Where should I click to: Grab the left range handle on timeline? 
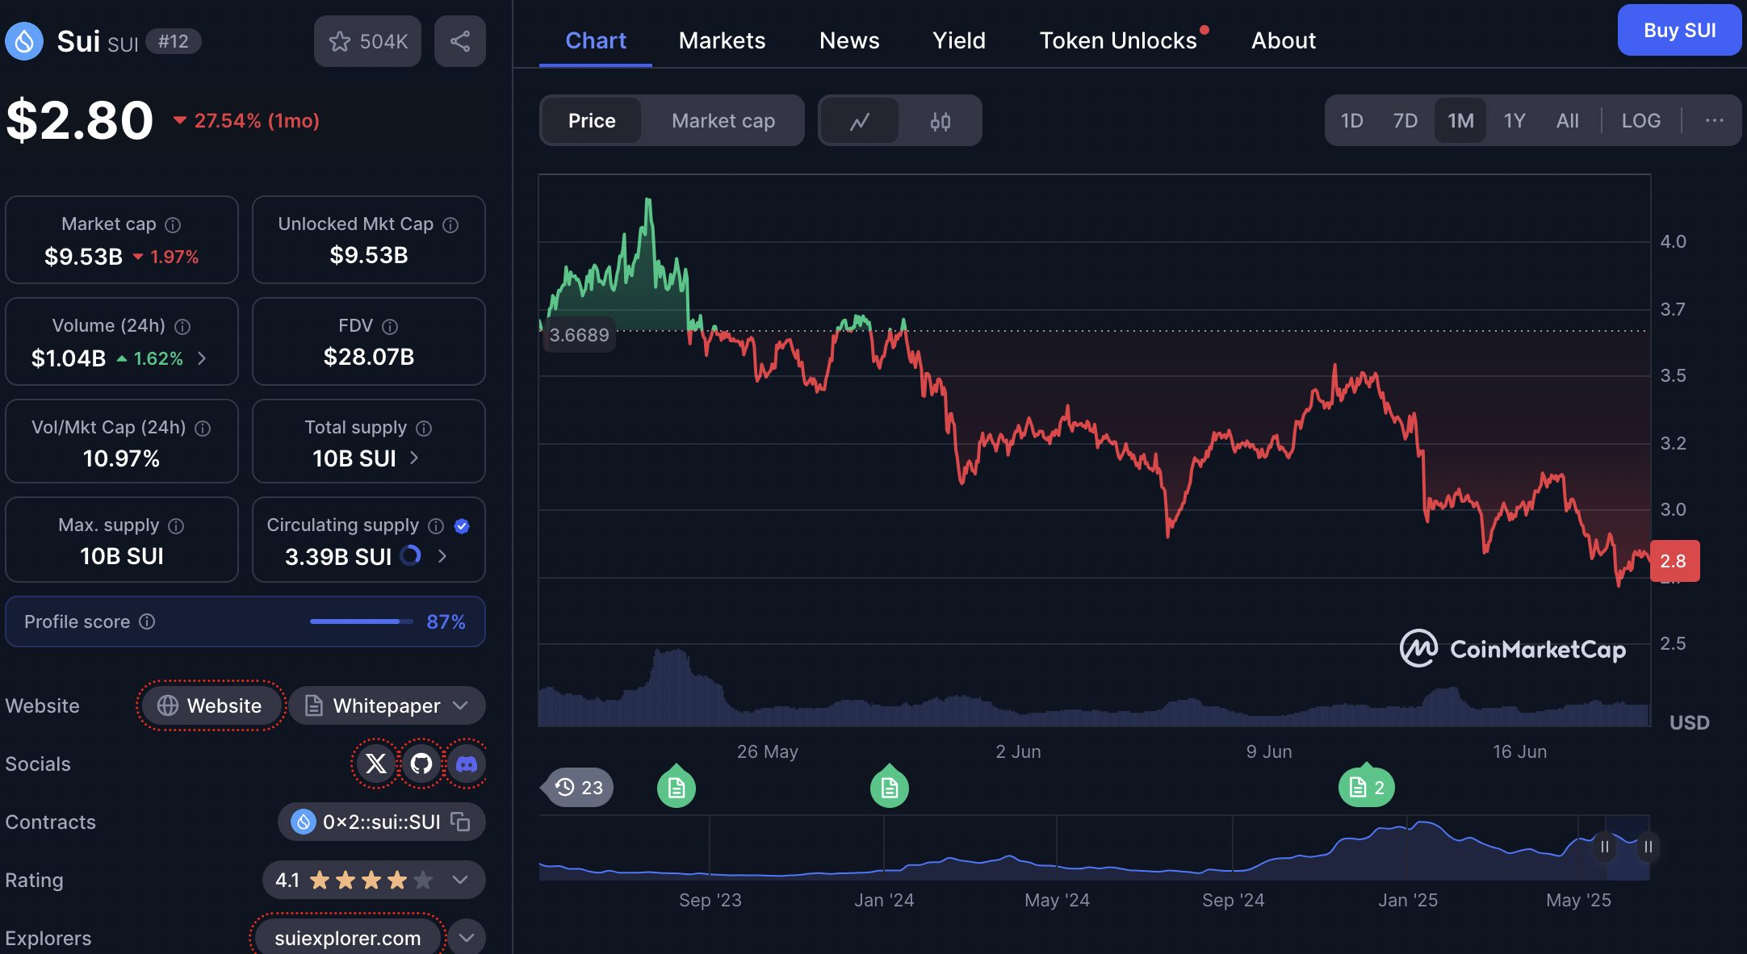point(1605,847)
